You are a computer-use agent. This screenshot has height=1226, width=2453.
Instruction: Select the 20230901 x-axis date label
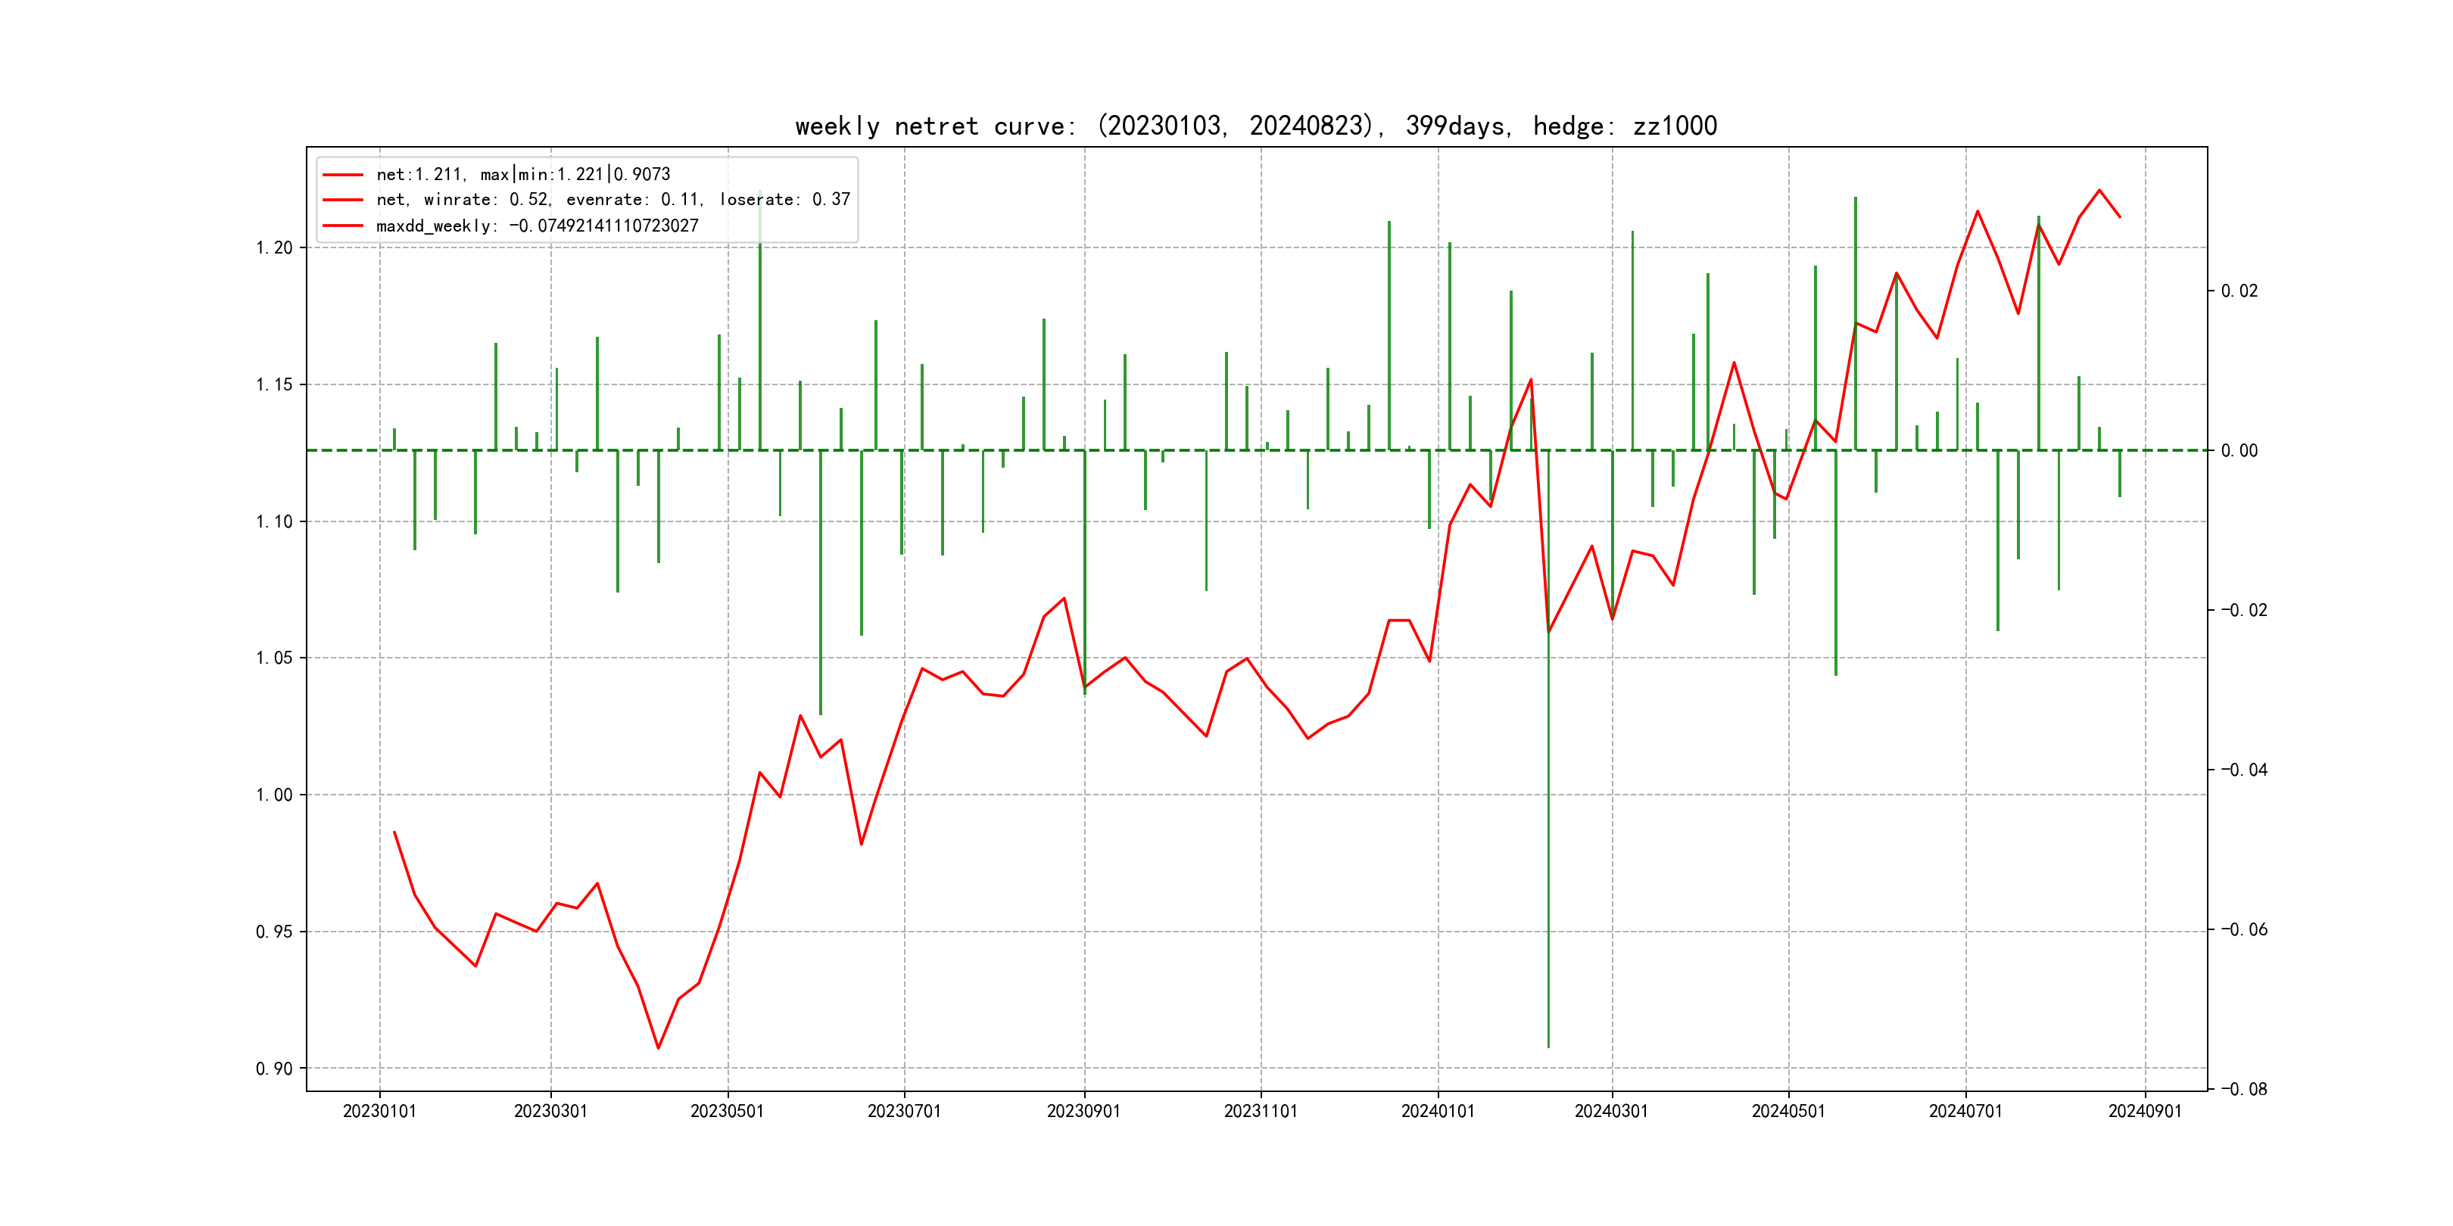click(1083, 1111)
